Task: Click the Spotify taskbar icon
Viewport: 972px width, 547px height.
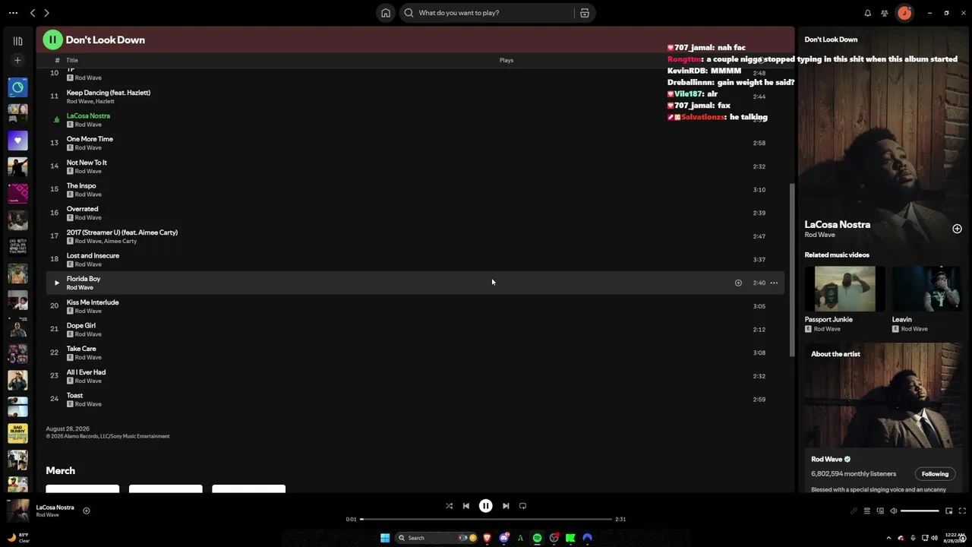Action: coord(537,538)
